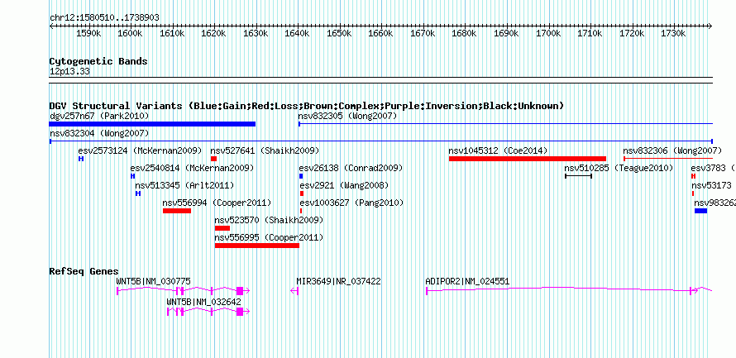
Task: Click the WNT5B|NM_032642 gene label
Action: point(203,302)
